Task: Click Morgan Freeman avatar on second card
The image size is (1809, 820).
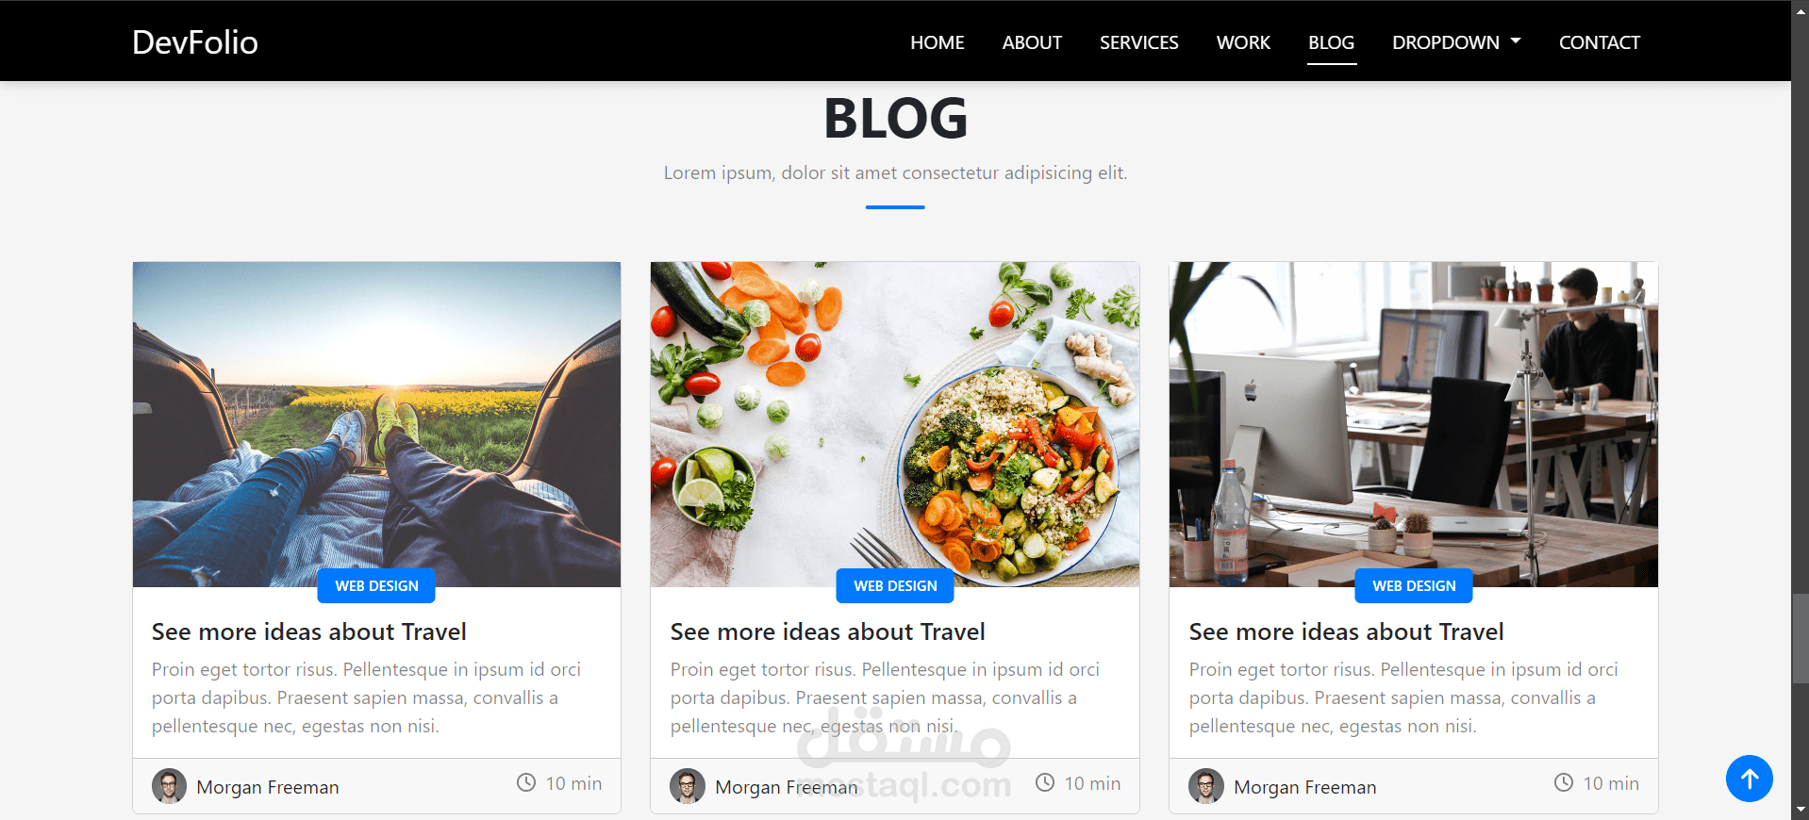Action: click(x=688, y=786)
